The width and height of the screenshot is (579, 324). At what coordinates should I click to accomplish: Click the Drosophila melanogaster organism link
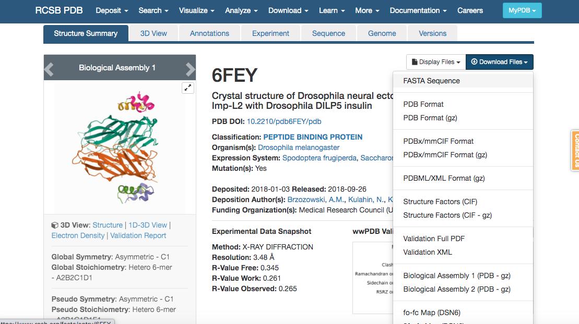299,147
